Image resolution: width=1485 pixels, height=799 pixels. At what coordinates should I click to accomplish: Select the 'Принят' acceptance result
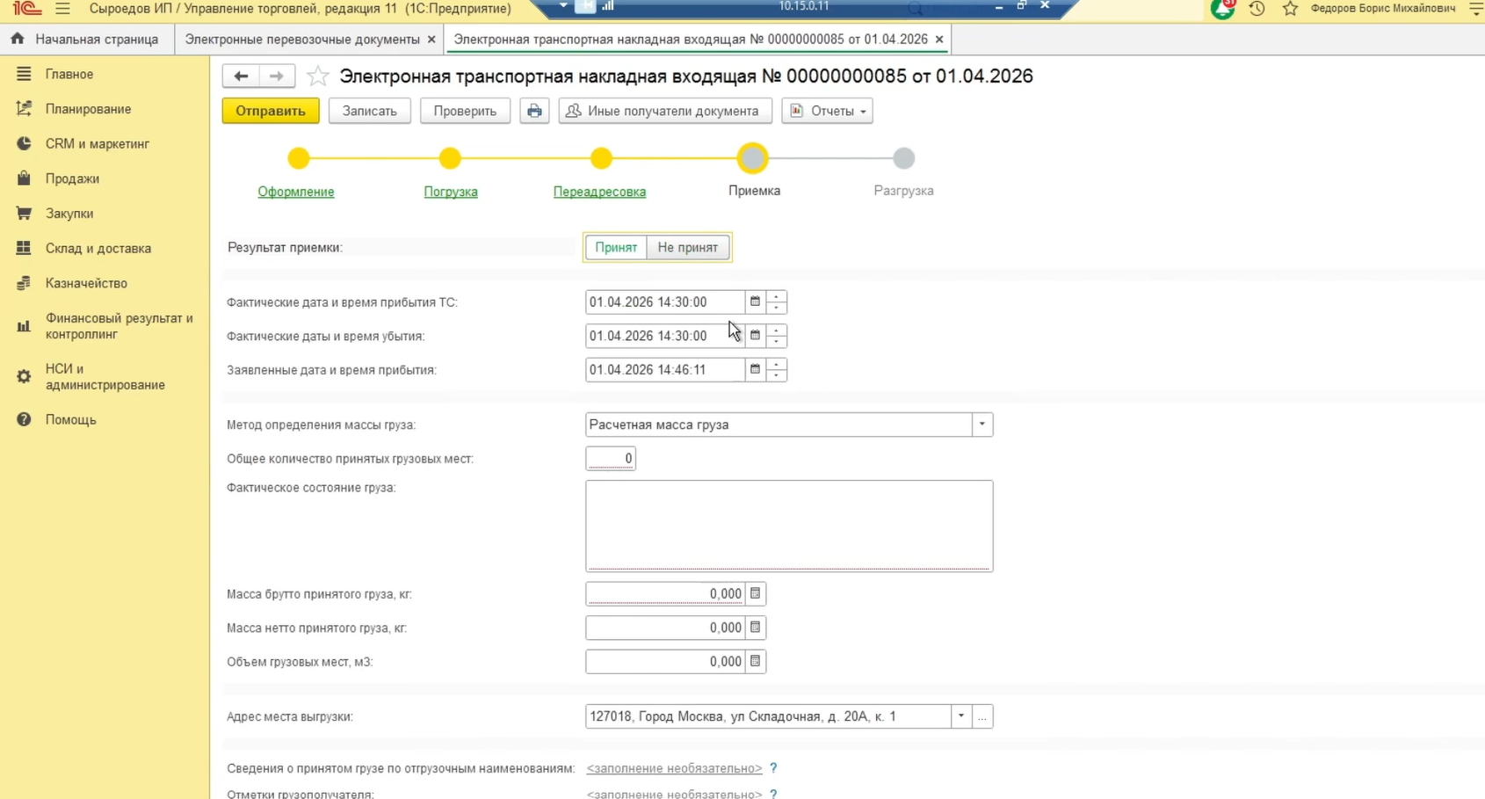coord(616,248)
